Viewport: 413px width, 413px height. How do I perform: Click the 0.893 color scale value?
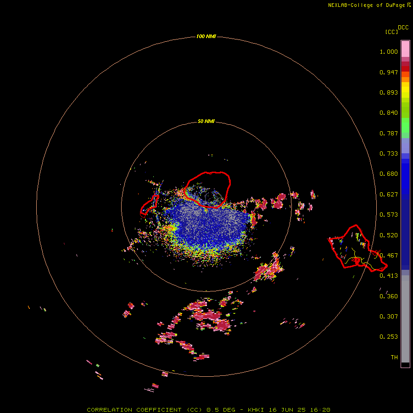point(389,92)
